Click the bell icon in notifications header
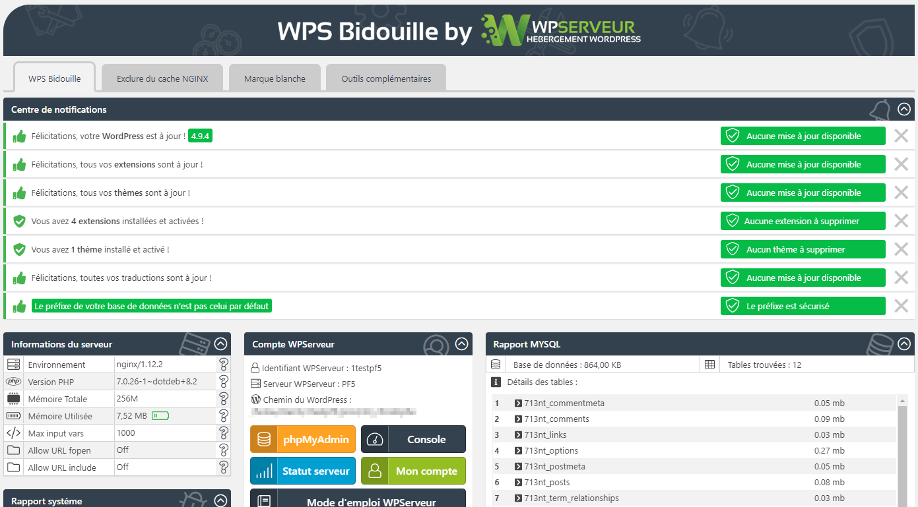The image size is (918, 507). pos(879,109)
